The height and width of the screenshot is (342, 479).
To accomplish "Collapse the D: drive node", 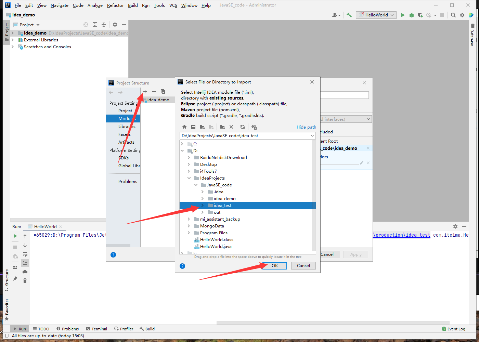I will (x=182, y=151).
